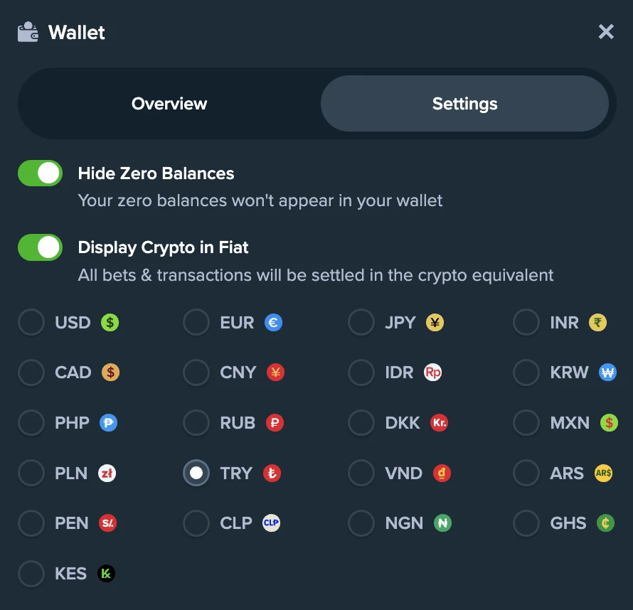This screenshot has height=610, width=633.
Task: Disable Display Crypto in Fiat switch
Action: click(x=41, y=247)
